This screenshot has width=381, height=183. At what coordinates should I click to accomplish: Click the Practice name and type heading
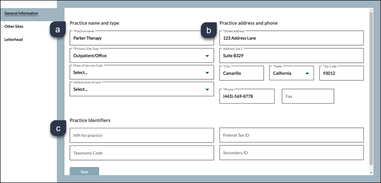pyautogui.click(x=94, y=23)
